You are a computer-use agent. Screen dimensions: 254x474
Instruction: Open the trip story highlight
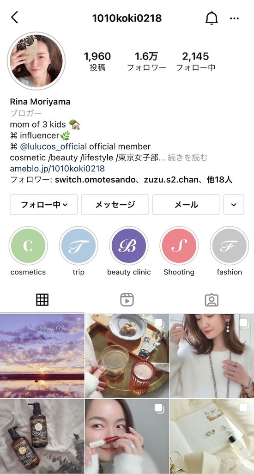79,245
